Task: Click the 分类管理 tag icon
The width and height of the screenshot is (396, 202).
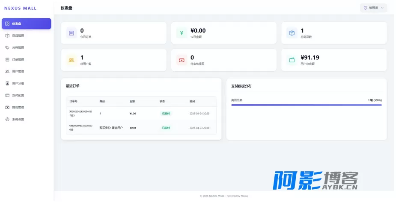Action: click(7, 47)
